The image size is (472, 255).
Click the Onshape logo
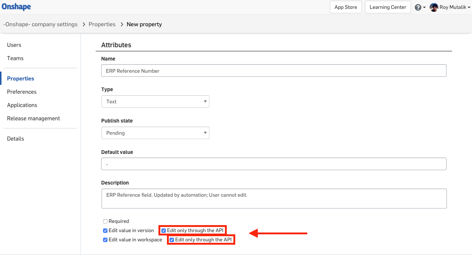click(16, 7)
